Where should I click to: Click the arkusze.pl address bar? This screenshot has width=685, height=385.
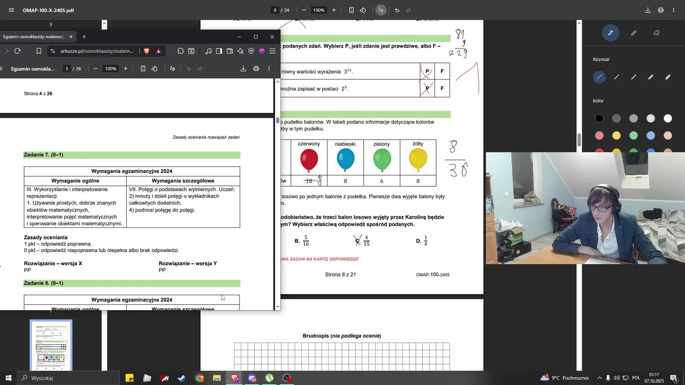97,51
